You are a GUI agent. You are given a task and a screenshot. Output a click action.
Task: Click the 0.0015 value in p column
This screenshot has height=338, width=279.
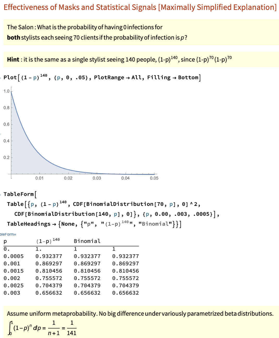point(13,271)
